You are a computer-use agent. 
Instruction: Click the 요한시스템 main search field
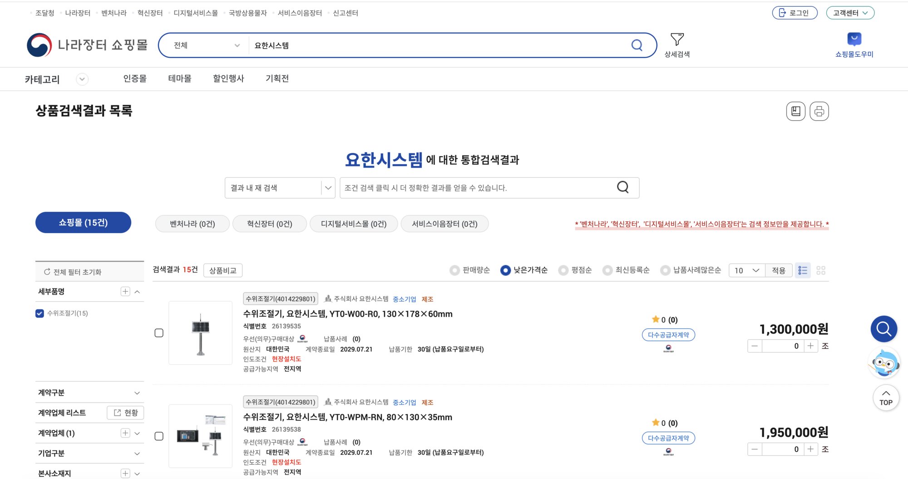coord(438,45)
